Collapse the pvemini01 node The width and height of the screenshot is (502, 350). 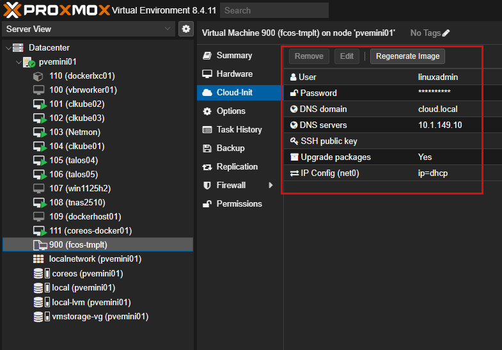click(19, 62)
